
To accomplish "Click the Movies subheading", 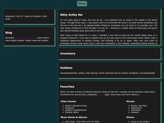I will click(x=130, y=101).
